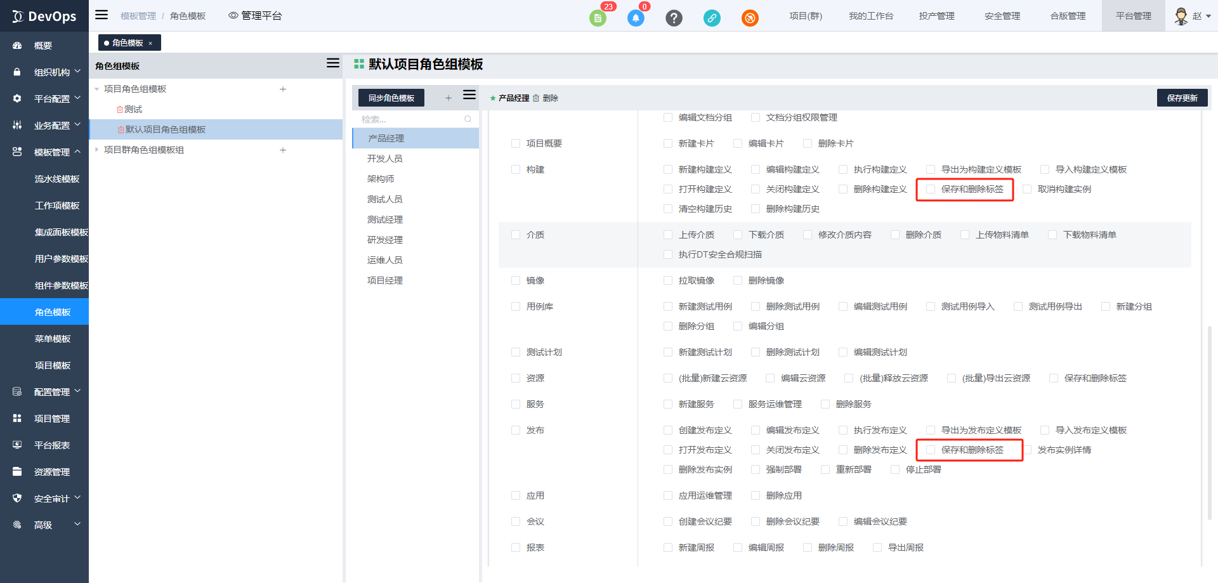Click the orange circular icon in header
The height and width of the screenshot is (583, 1218).
(x=750, y=18)
